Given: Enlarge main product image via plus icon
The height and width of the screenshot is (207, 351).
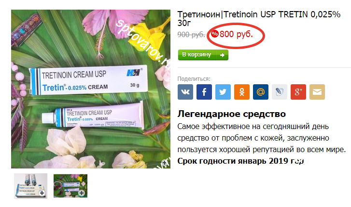Looking at the screenshot, I should (165, 163).
